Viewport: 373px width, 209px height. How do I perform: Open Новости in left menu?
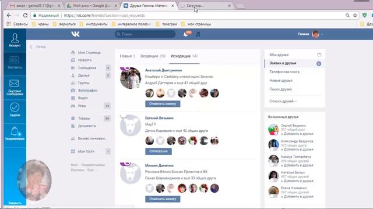(x=85, y=60)
